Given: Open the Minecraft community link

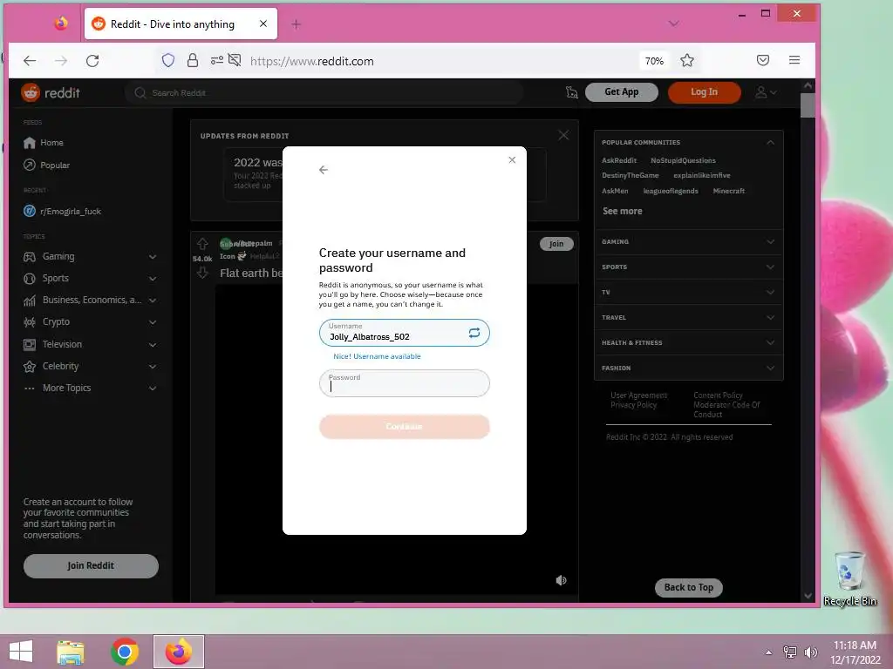Looking at the screenshot, I should [728, 191].
